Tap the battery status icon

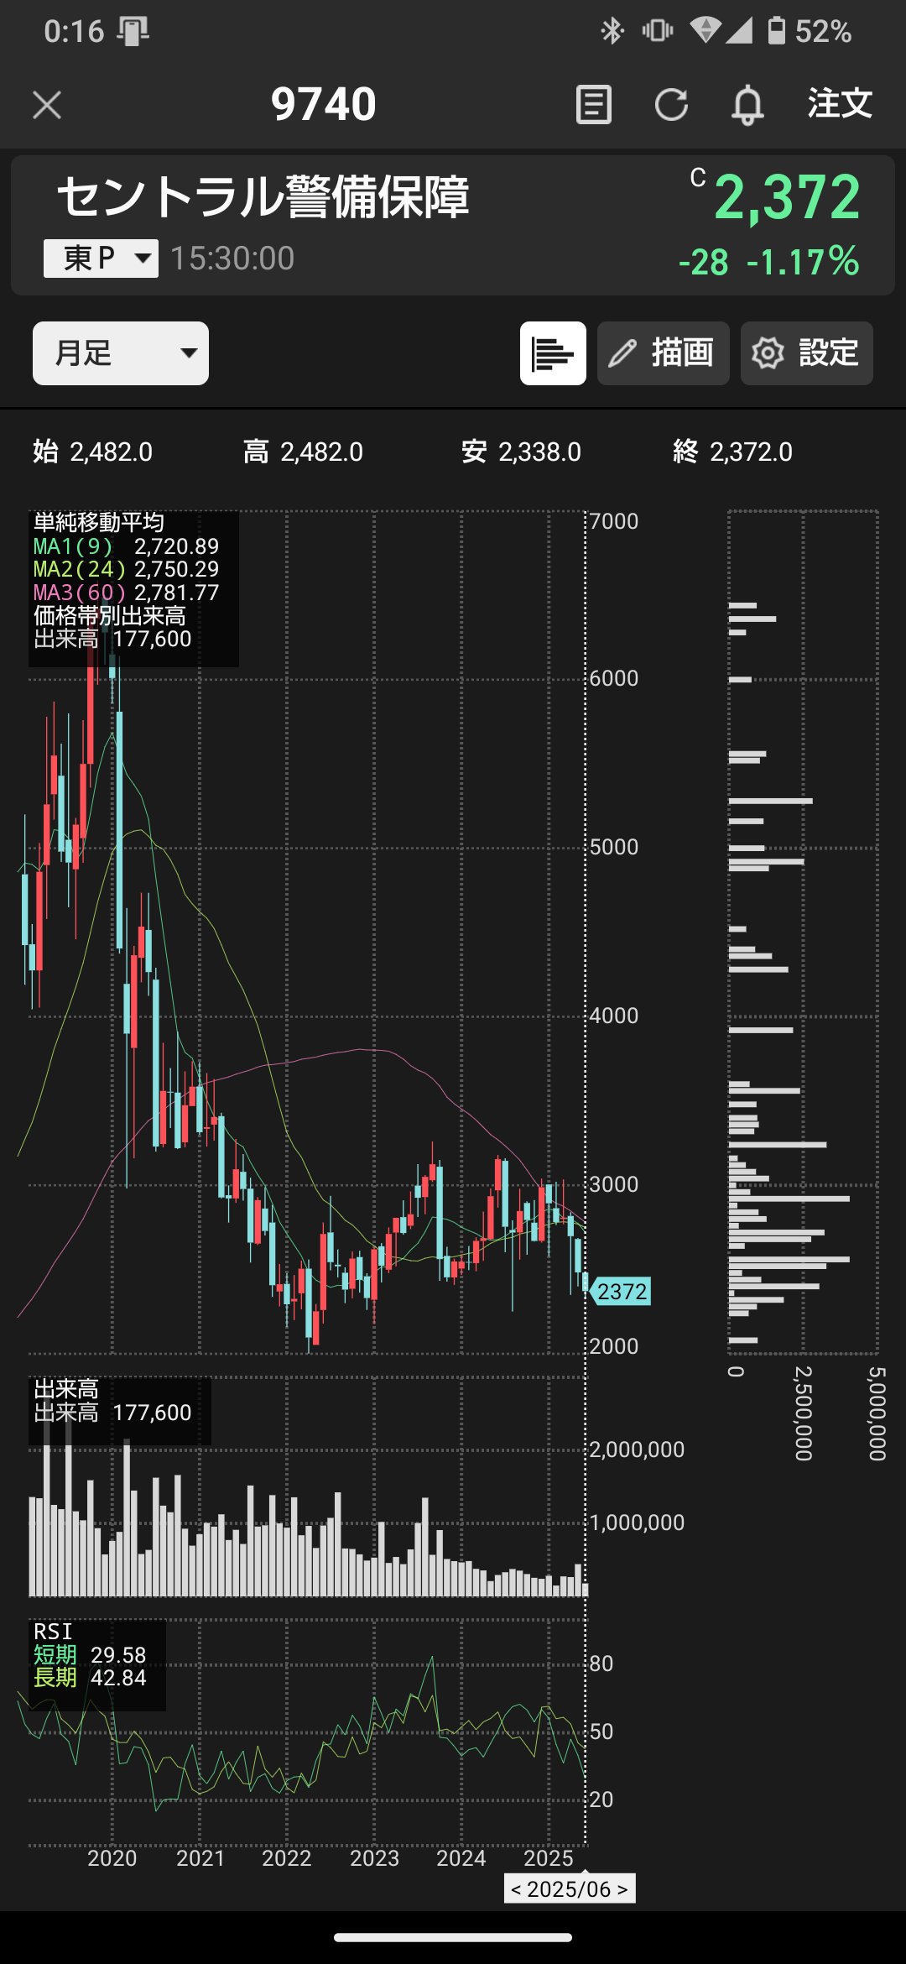click(x=777, y=31)
